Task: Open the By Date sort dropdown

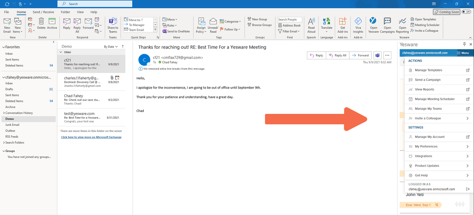Action: coord(111,47)
